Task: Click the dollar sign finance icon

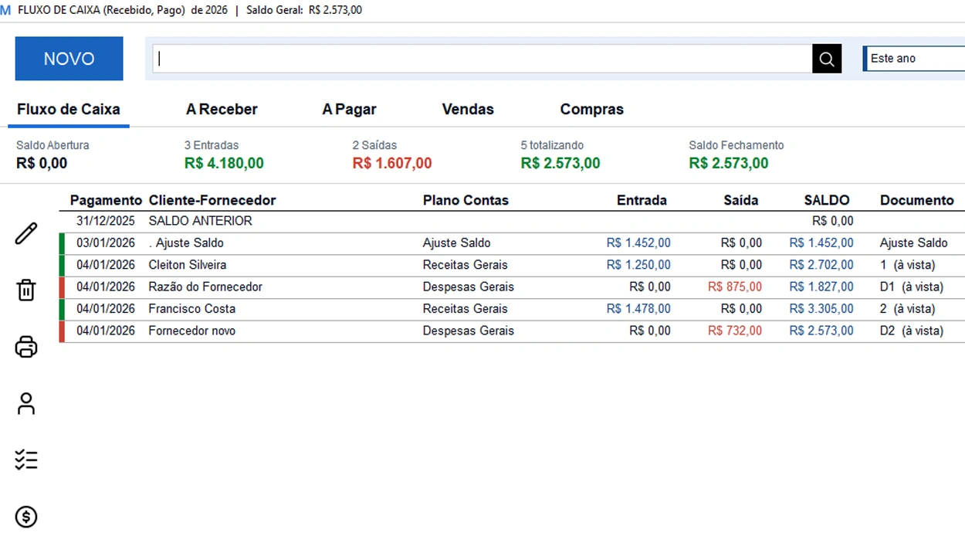Action: click(x=26, y=517)
